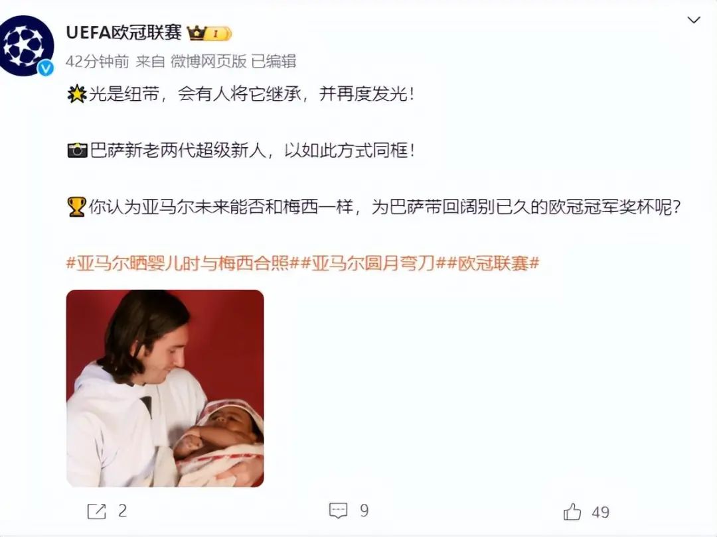
Task: Open hashtag #亚马尔晒婴儿时与梅西合照#
Action: (183, 263)
